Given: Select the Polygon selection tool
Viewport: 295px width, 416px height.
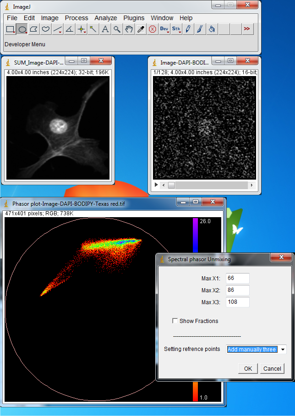Looking at the screenshot, I should 34,29.
